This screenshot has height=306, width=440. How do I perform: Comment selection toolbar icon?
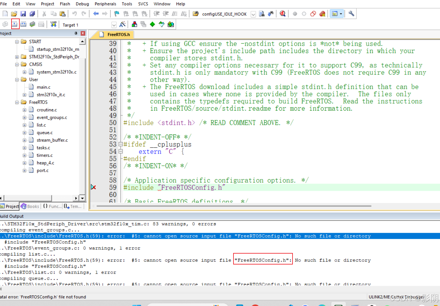175,14
